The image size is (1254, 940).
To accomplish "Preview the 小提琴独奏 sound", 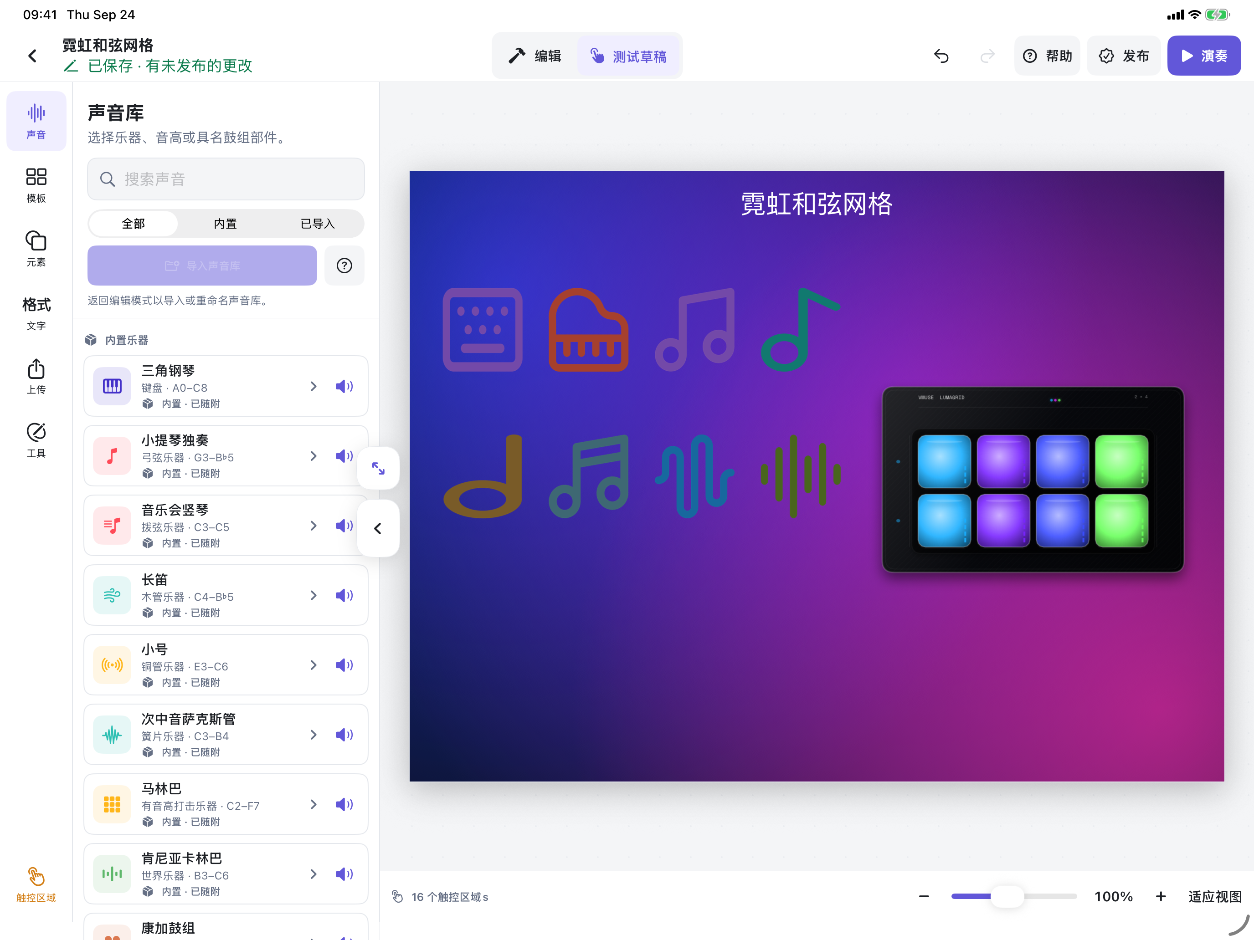I will 344,456.
